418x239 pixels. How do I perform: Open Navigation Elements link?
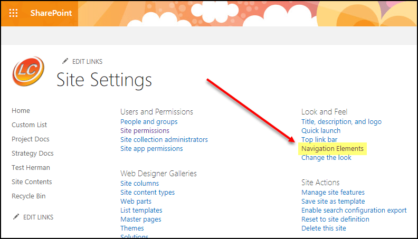coord(332,149)
